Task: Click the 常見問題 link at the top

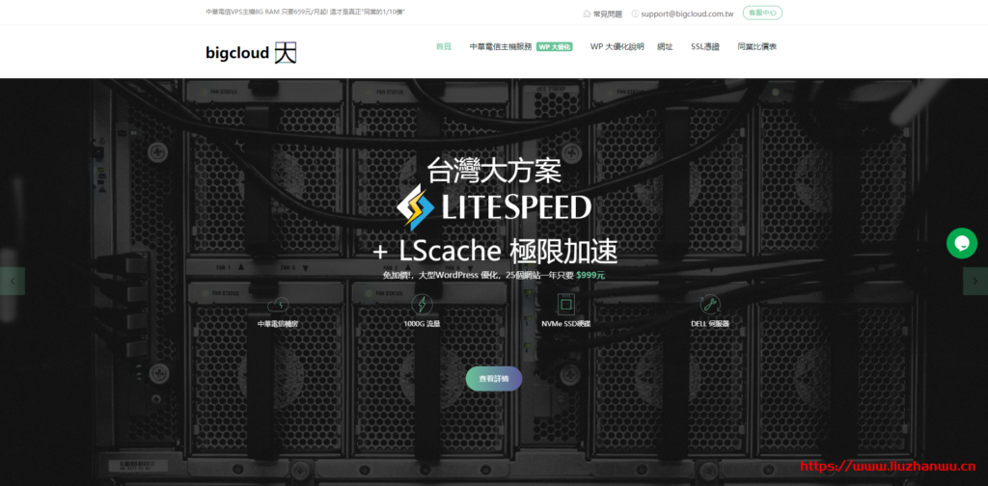Action: (x=602, y=13)
